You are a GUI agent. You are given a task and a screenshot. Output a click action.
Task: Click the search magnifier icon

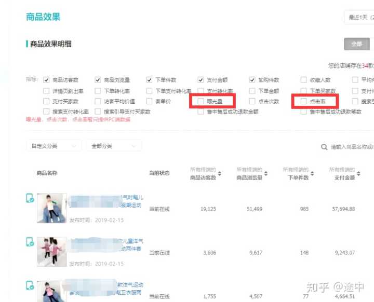[x=324, y=147]
